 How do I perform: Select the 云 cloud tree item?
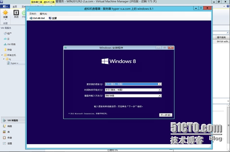coord(7,39)
